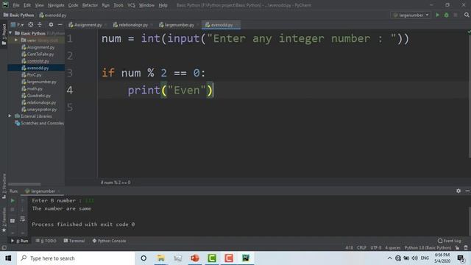
Task: Click the UTF-8 encoding status item
Action: (376, 247)
